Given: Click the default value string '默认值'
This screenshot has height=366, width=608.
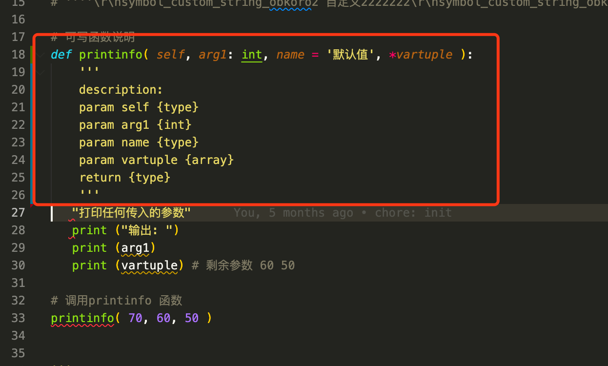Looking at the screenshot, I should (351, 55).
